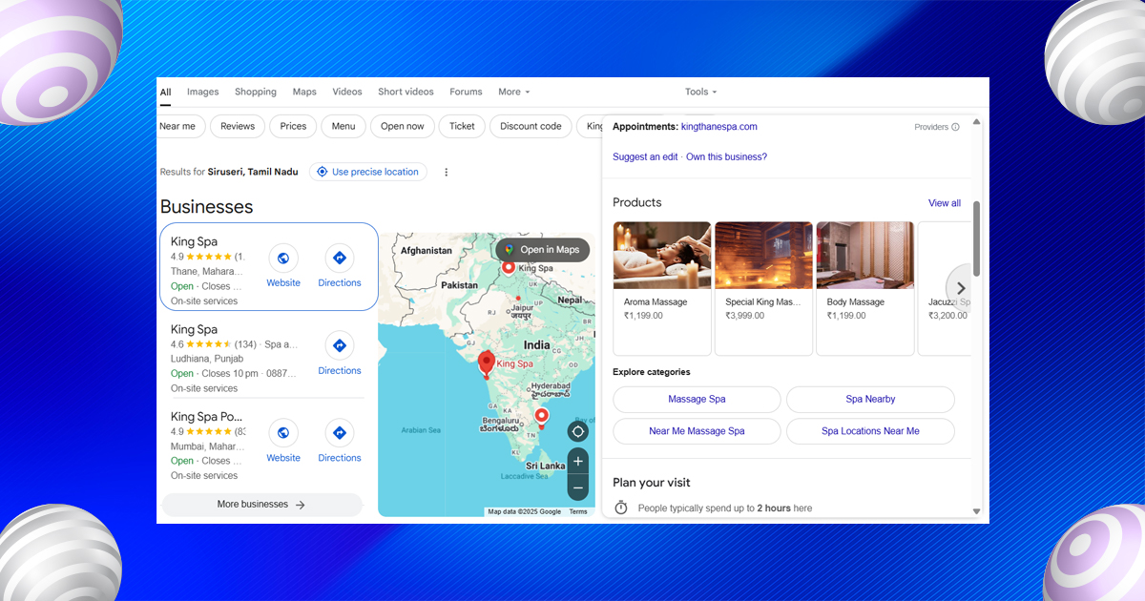
Task: Click the panel scroll up arrow
Action: point(976,121)
